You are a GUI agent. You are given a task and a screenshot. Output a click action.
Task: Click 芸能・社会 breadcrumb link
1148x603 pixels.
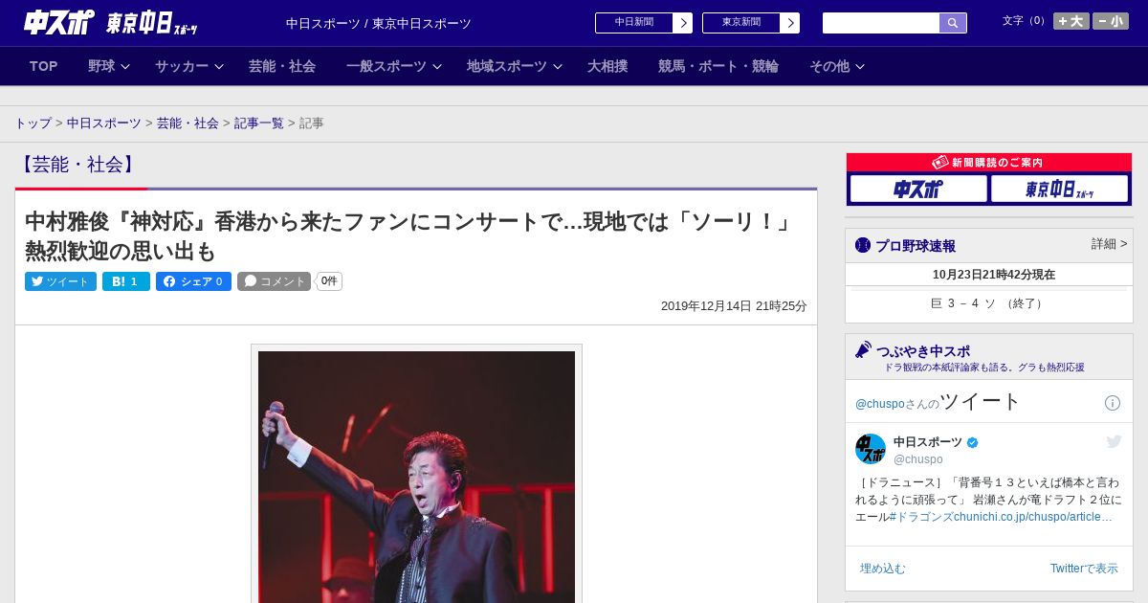coord(188,123)
